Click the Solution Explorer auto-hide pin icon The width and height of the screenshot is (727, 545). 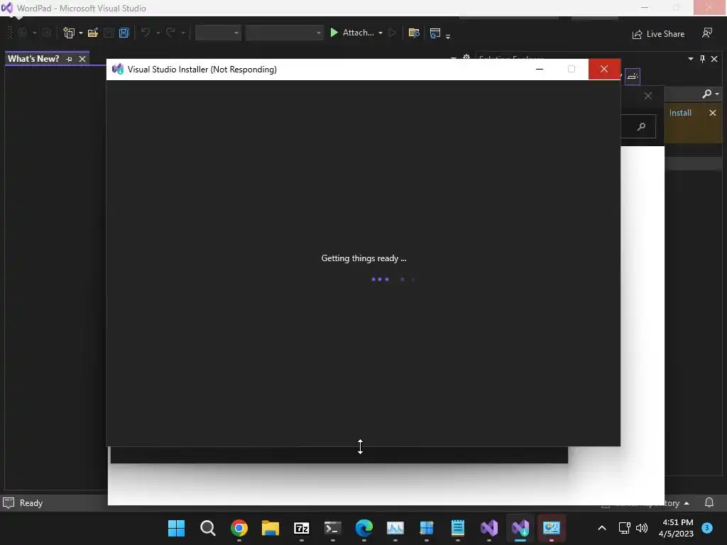point(702,59)
